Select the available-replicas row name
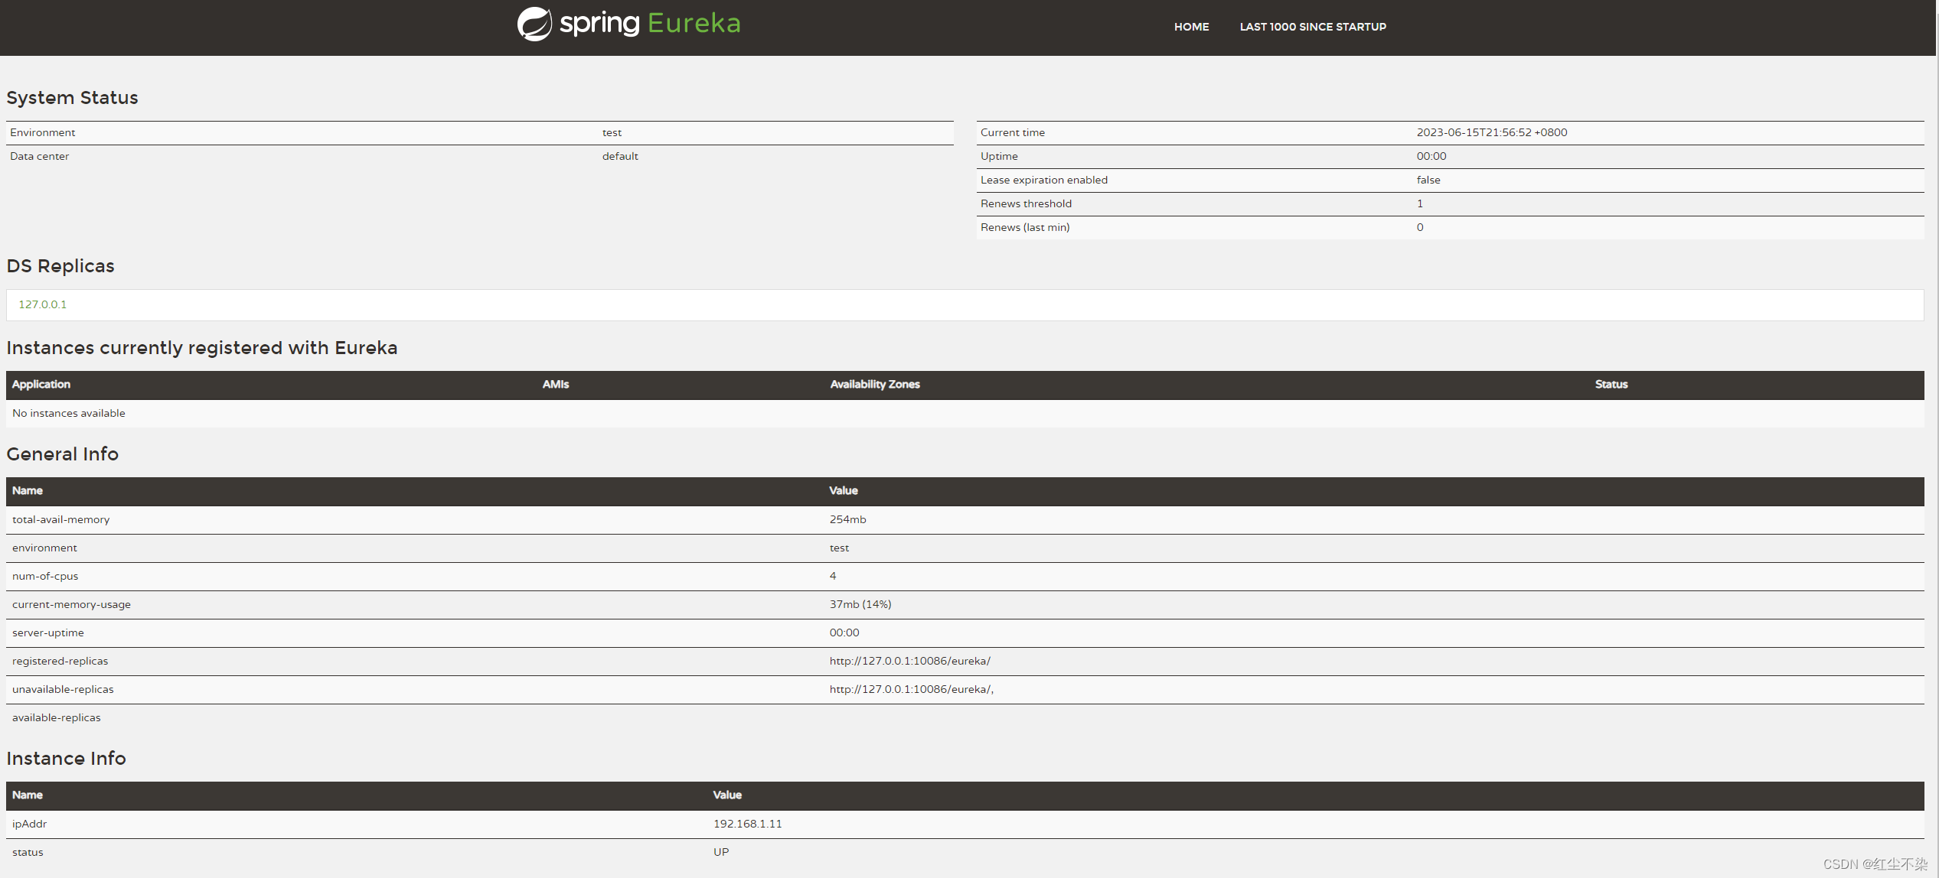 tap(56, 717)
